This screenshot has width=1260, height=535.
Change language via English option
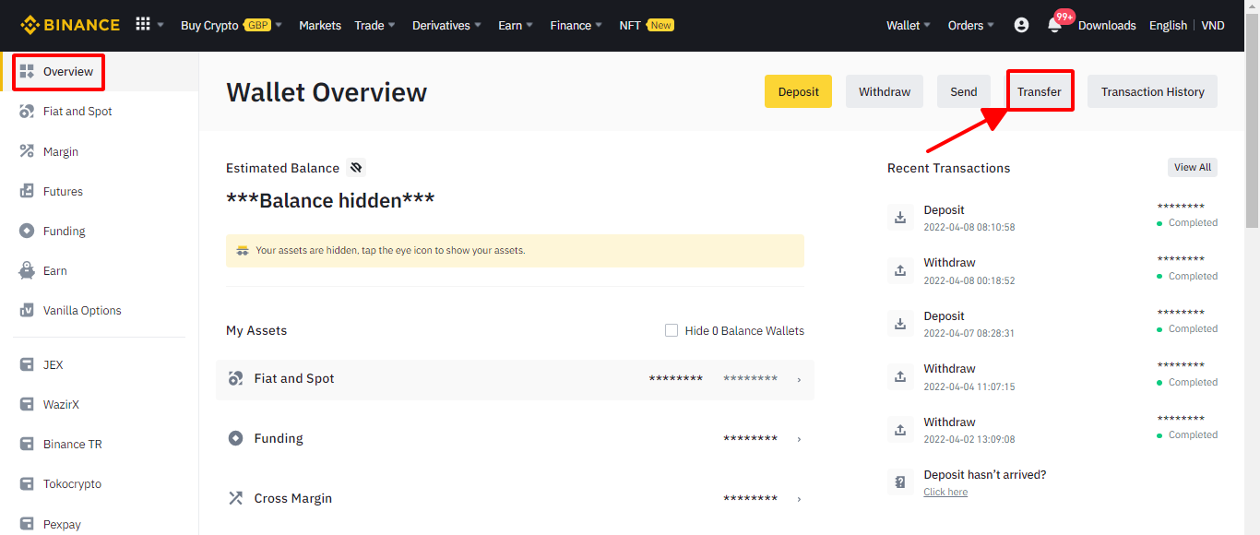pos(1168,25)
